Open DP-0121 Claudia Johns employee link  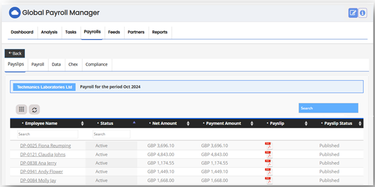coord(43,154)
